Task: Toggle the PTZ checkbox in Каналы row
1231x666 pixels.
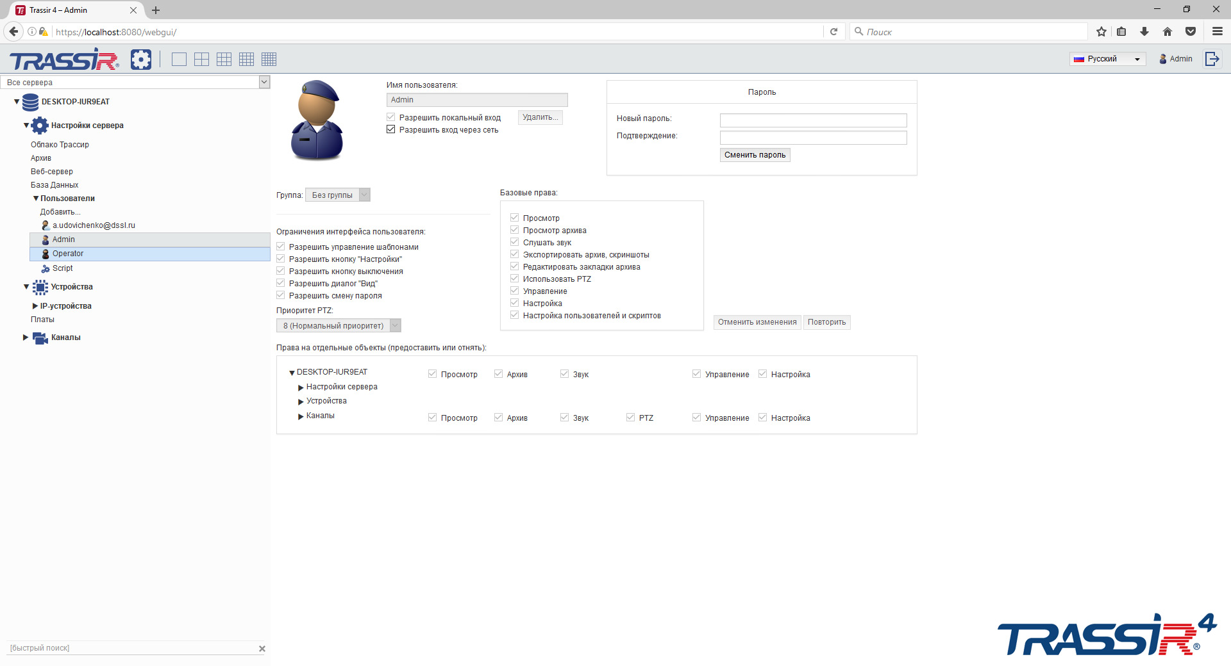Action: click(630, 417)
